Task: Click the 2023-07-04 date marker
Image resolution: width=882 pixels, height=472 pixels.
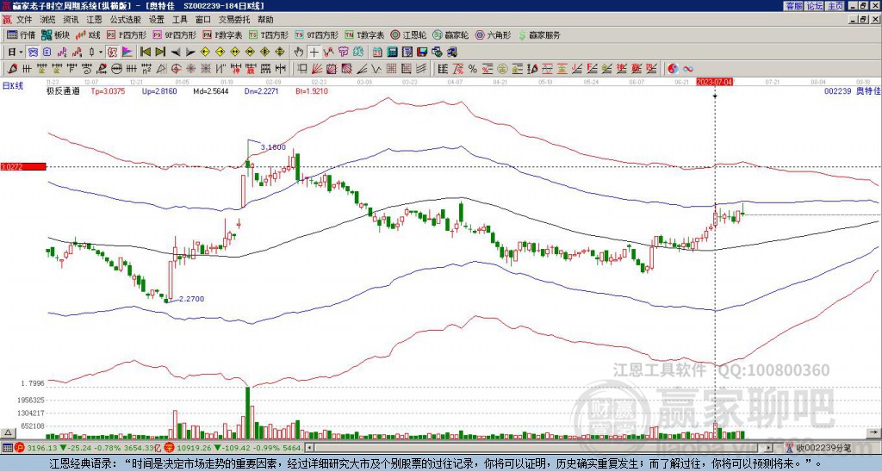Action: pos(714,82)
